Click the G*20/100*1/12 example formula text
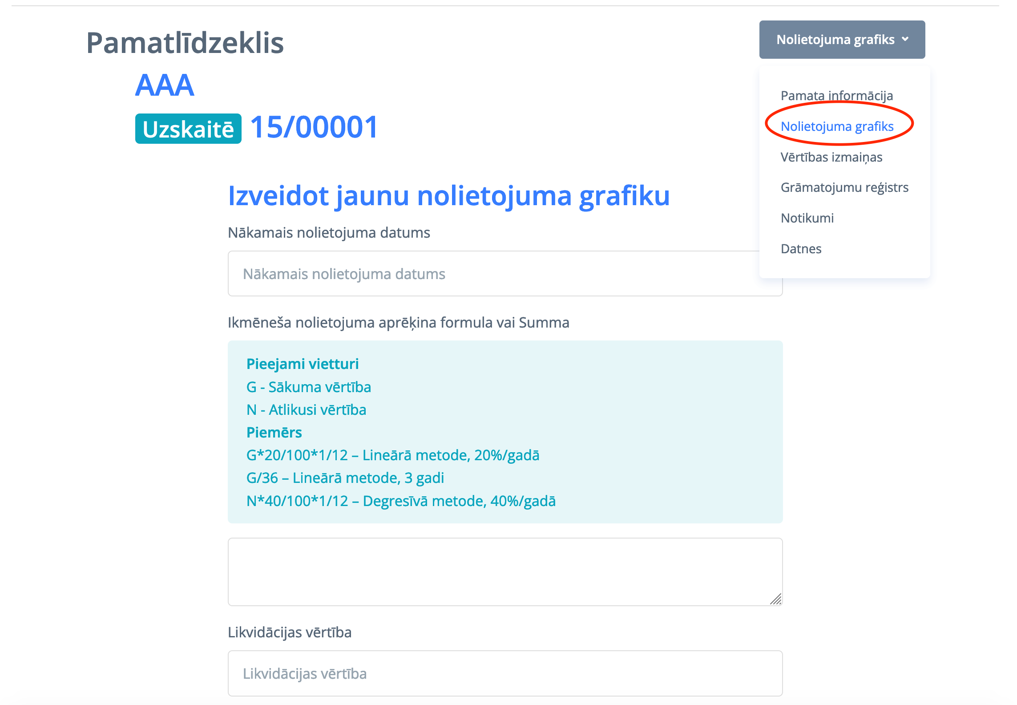1017x705 pixels. coord(392,455)
